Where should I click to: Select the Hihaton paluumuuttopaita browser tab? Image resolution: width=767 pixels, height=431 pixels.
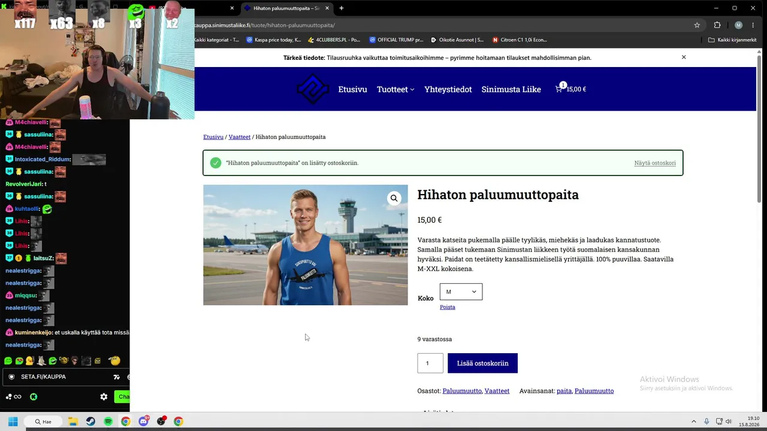286,8
